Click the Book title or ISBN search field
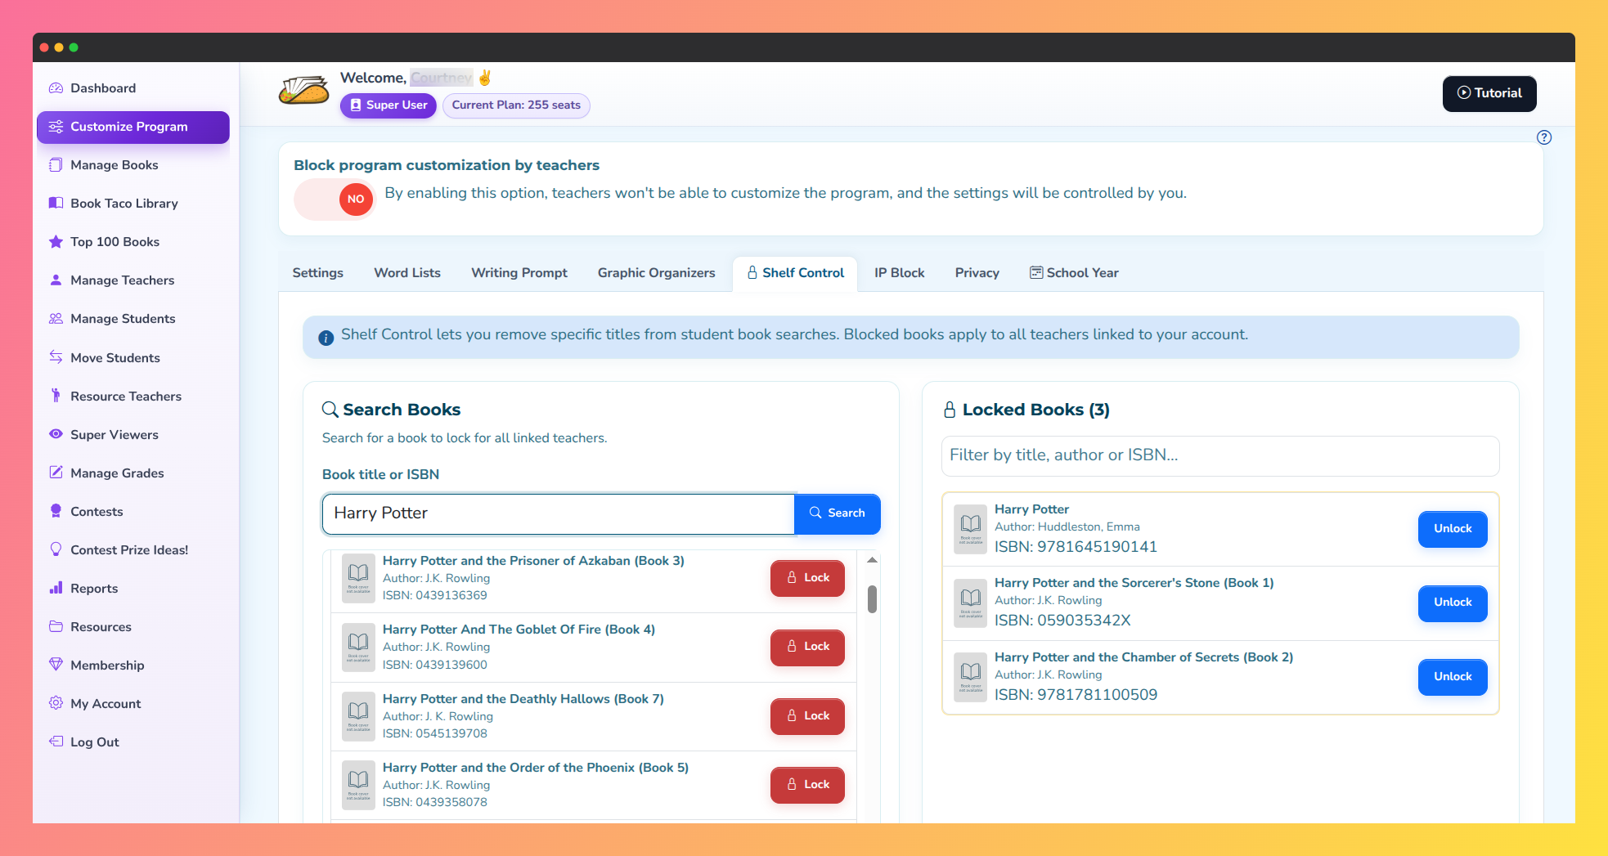Viewport: 1608px width, 856px height. (559, 513)
